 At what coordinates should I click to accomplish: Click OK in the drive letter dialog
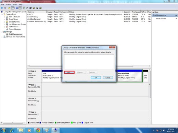[96, 78]
